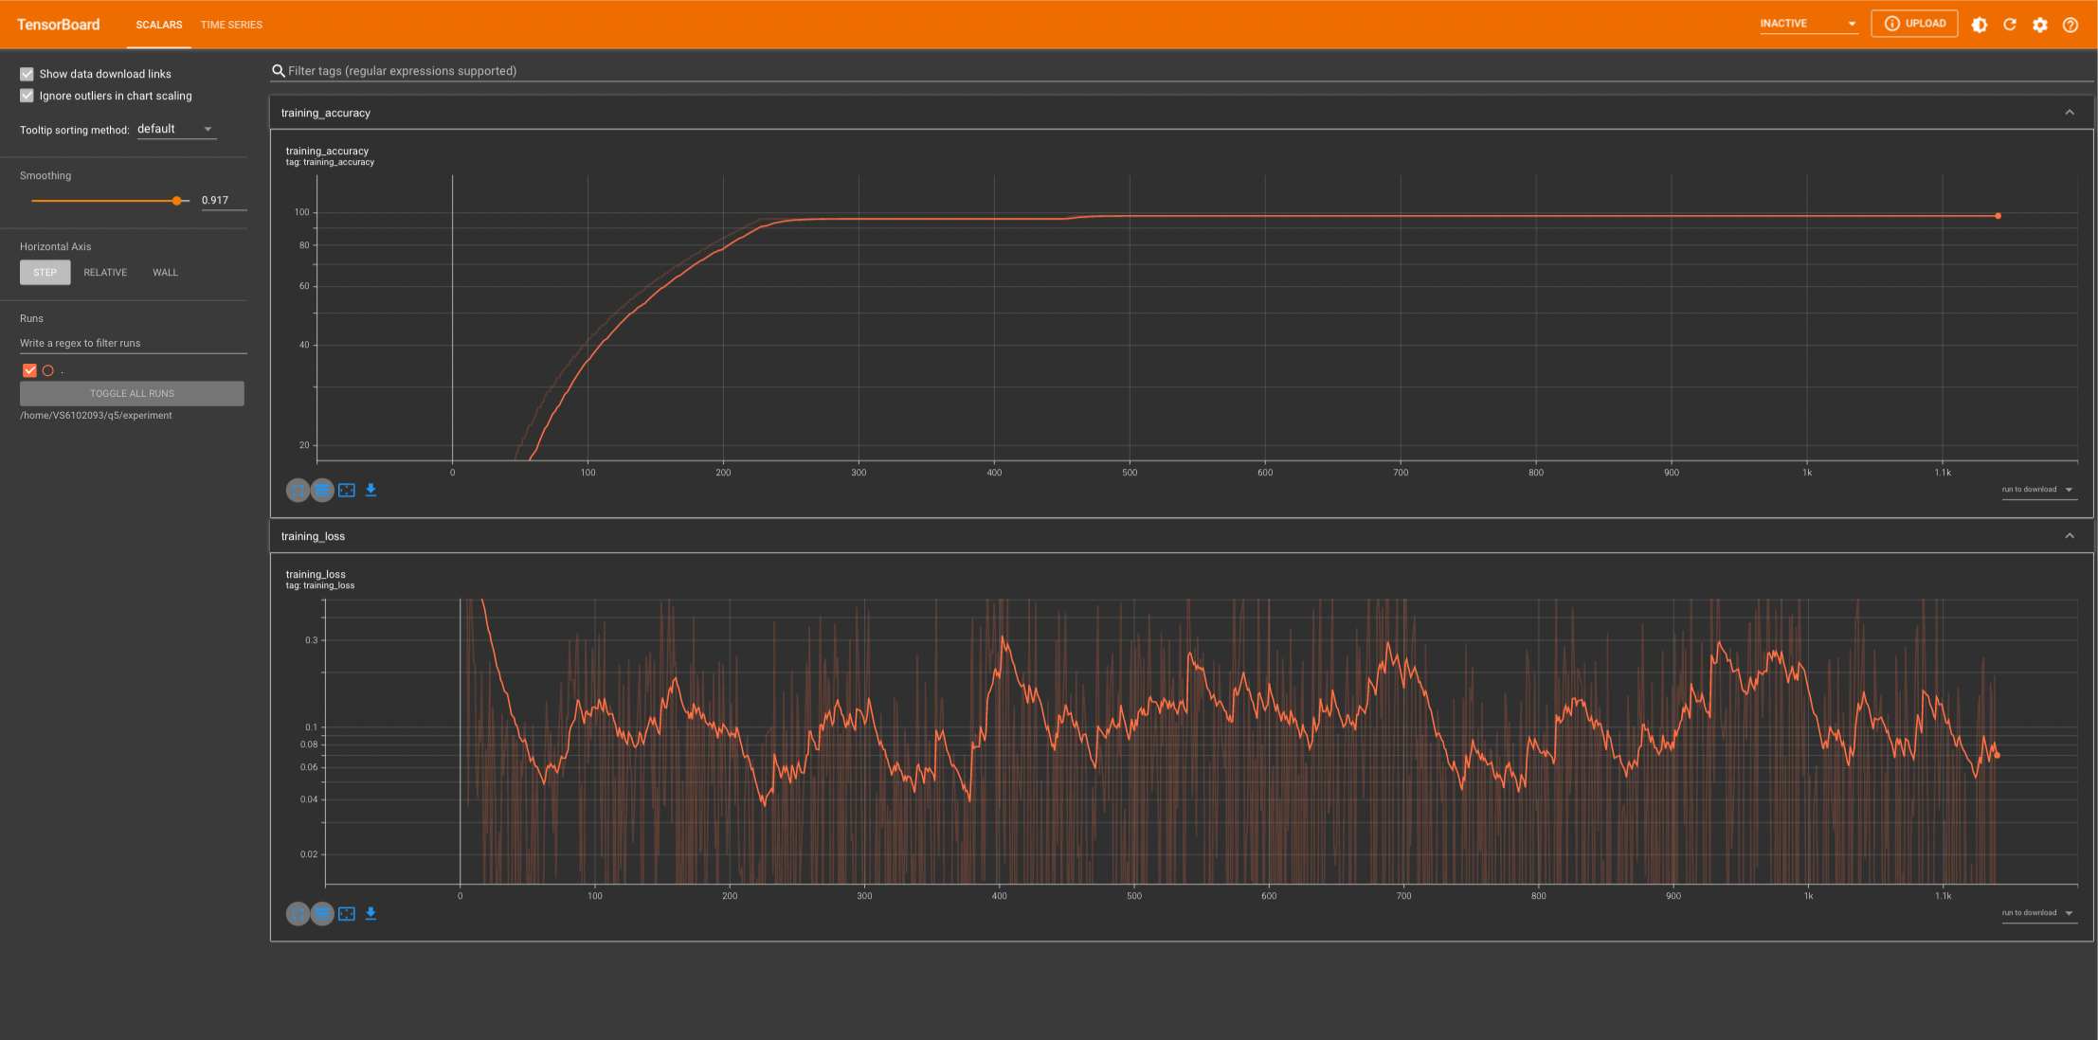This screenshot has height=1040, width=2098.
Task: Collapse the training_loss section
Action: (2069, 536)
